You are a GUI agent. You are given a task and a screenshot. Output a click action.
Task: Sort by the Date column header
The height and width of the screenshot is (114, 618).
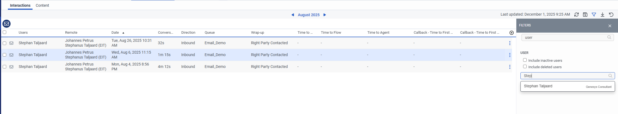point(115,33)
